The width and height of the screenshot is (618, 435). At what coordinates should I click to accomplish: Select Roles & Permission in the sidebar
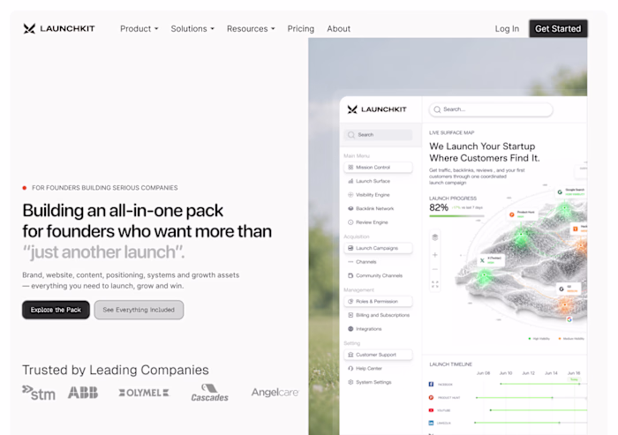click(379, 302)
